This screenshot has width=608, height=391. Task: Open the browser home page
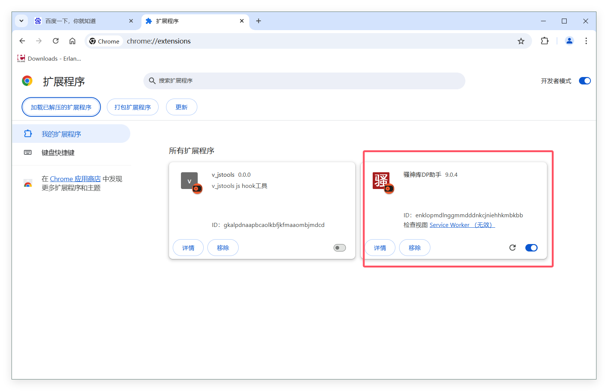(72, 41)
